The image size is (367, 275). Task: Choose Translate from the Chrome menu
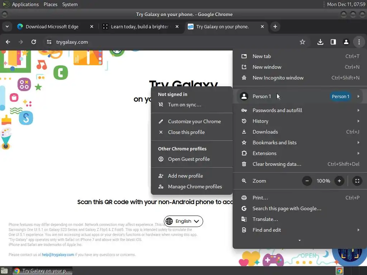[300, 219]
